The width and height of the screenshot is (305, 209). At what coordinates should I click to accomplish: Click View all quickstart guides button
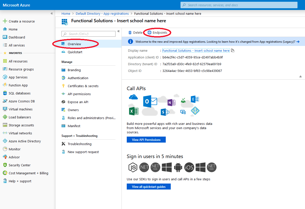149,187
